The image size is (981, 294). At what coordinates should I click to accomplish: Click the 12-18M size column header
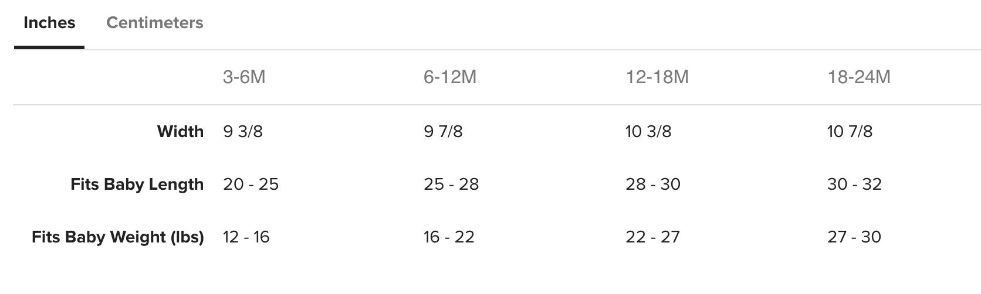(657, 77)
